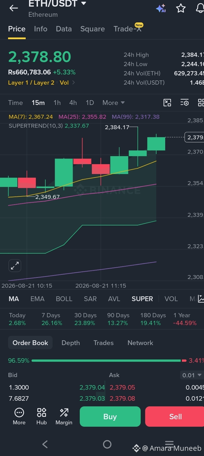This screenshot has height=456, width=204.
Task: Switch to the Data tab
Action: [64, 29]
